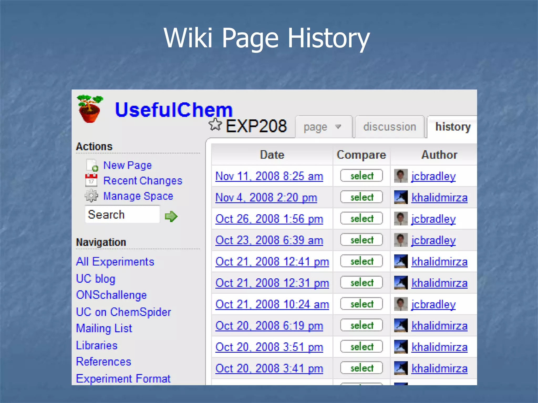Click into the Search input field
This screenshot has width=538, height=403.
[122, 215]
